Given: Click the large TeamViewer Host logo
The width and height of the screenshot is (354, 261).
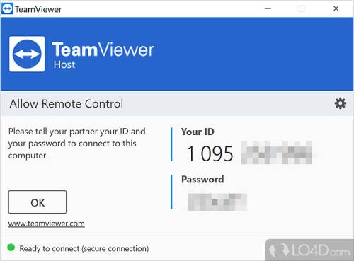Looking at the screenshot, I should tap(27, 54).
